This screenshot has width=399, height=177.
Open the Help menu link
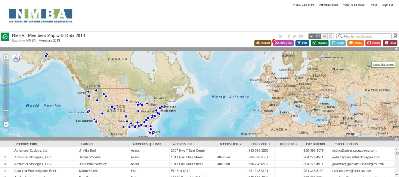pos(374,5)
